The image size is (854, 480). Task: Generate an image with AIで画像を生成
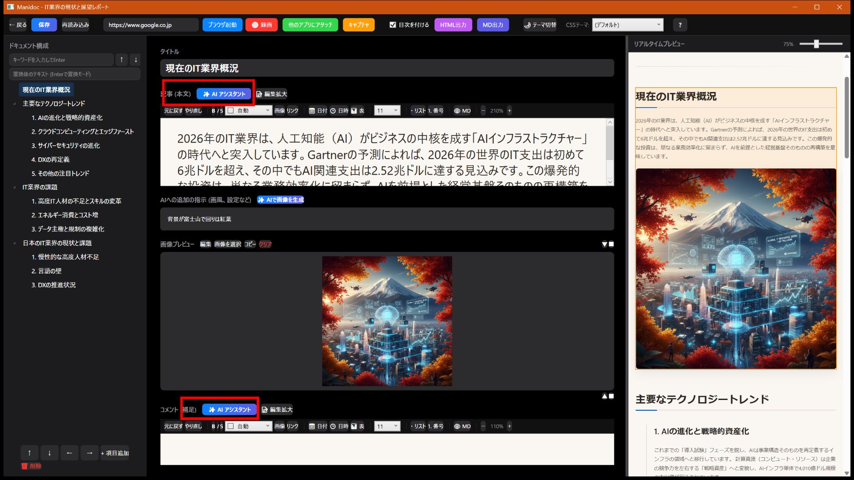[x=281, y=200]
